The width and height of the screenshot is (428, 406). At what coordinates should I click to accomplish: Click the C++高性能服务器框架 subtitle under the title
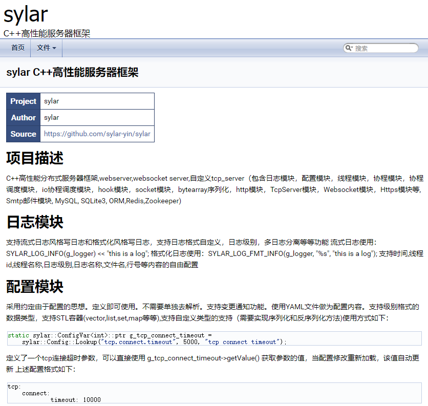point(47,33)
